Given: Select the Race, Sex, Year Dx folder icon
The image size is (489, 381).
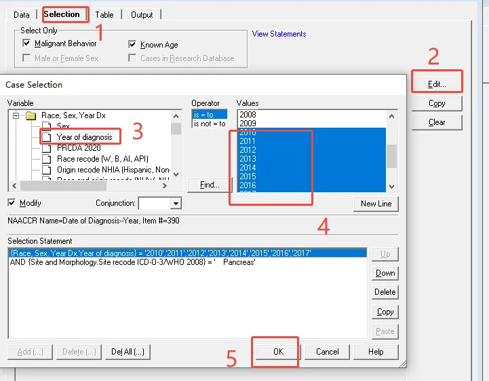Looking at the screenshot, I should 31,116.
